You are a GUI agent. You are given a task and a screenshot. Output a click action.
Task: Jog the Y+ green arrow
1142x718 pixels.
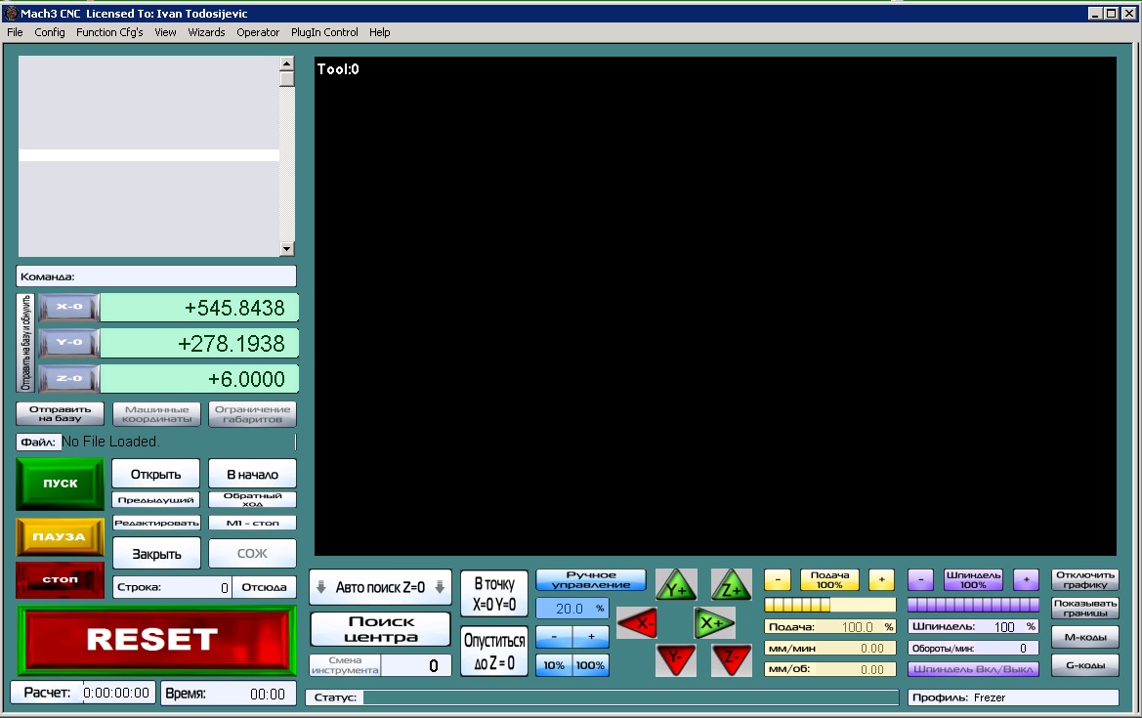677,585
